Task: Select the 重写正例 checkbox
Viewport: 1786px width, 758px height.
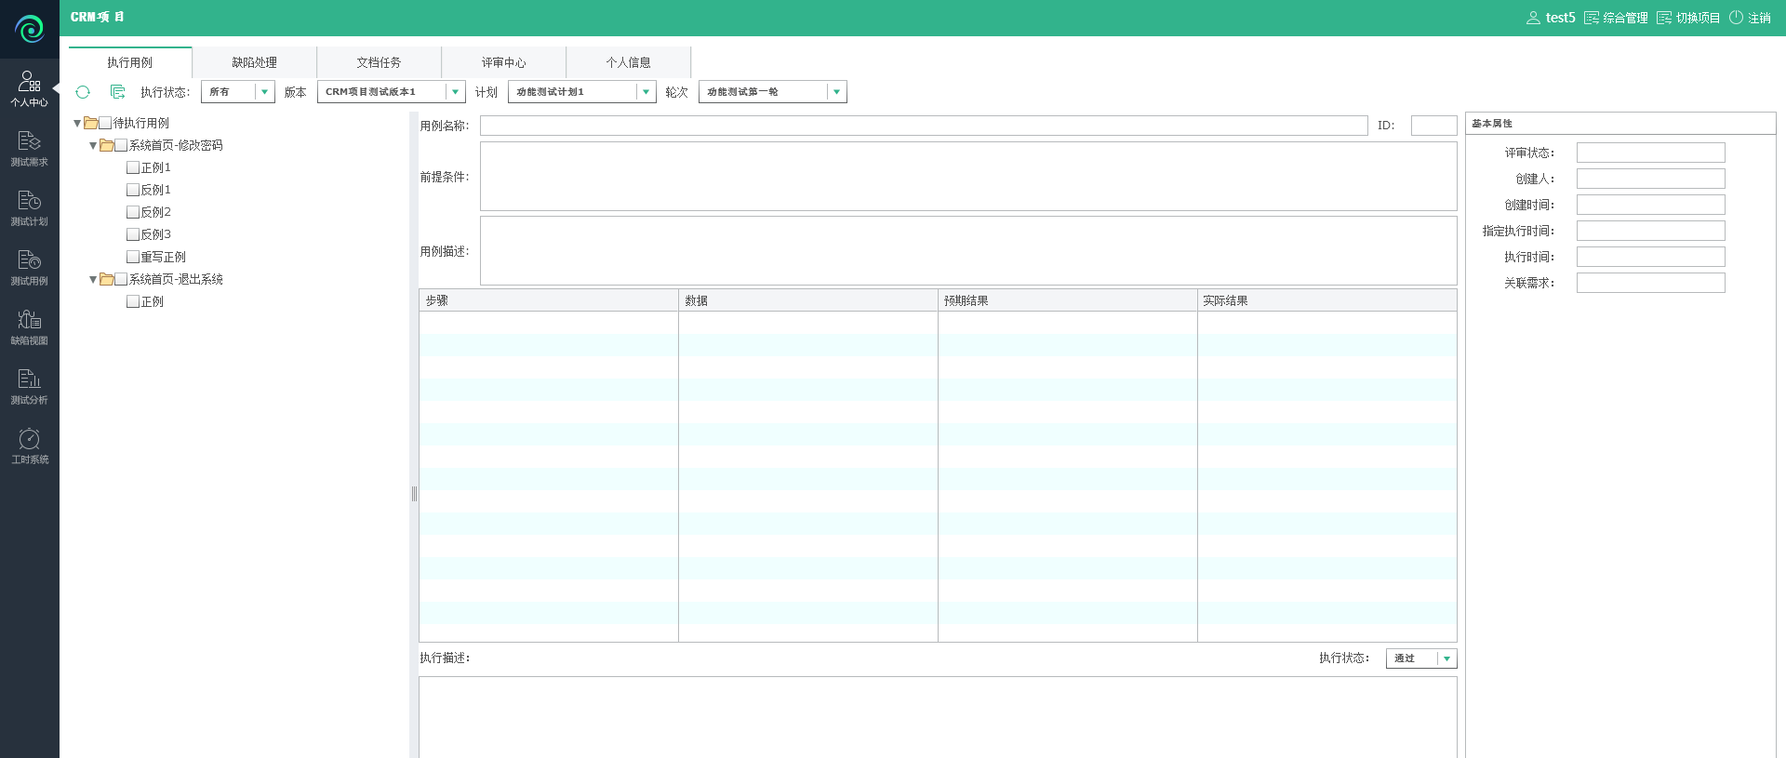Action: coord(133,257)
